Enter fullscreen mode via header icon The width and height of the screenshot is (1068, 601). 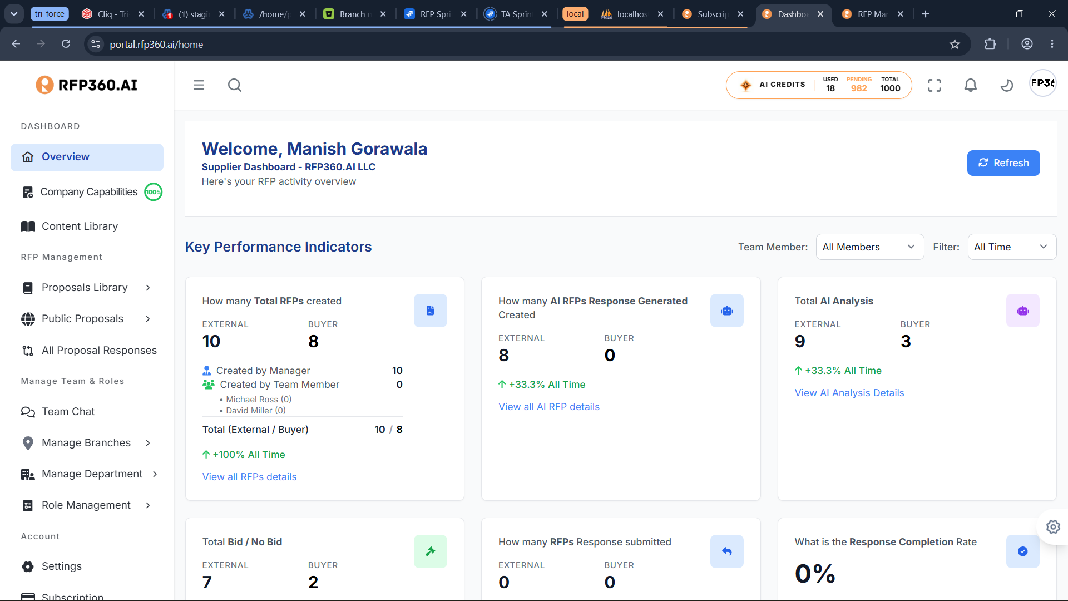pyautogui.click(x=934, y=85)
